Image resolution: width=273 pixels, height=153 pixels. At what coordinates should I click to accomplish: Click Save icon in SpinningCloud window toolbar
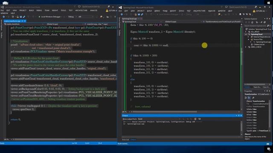tap(139, 14)
